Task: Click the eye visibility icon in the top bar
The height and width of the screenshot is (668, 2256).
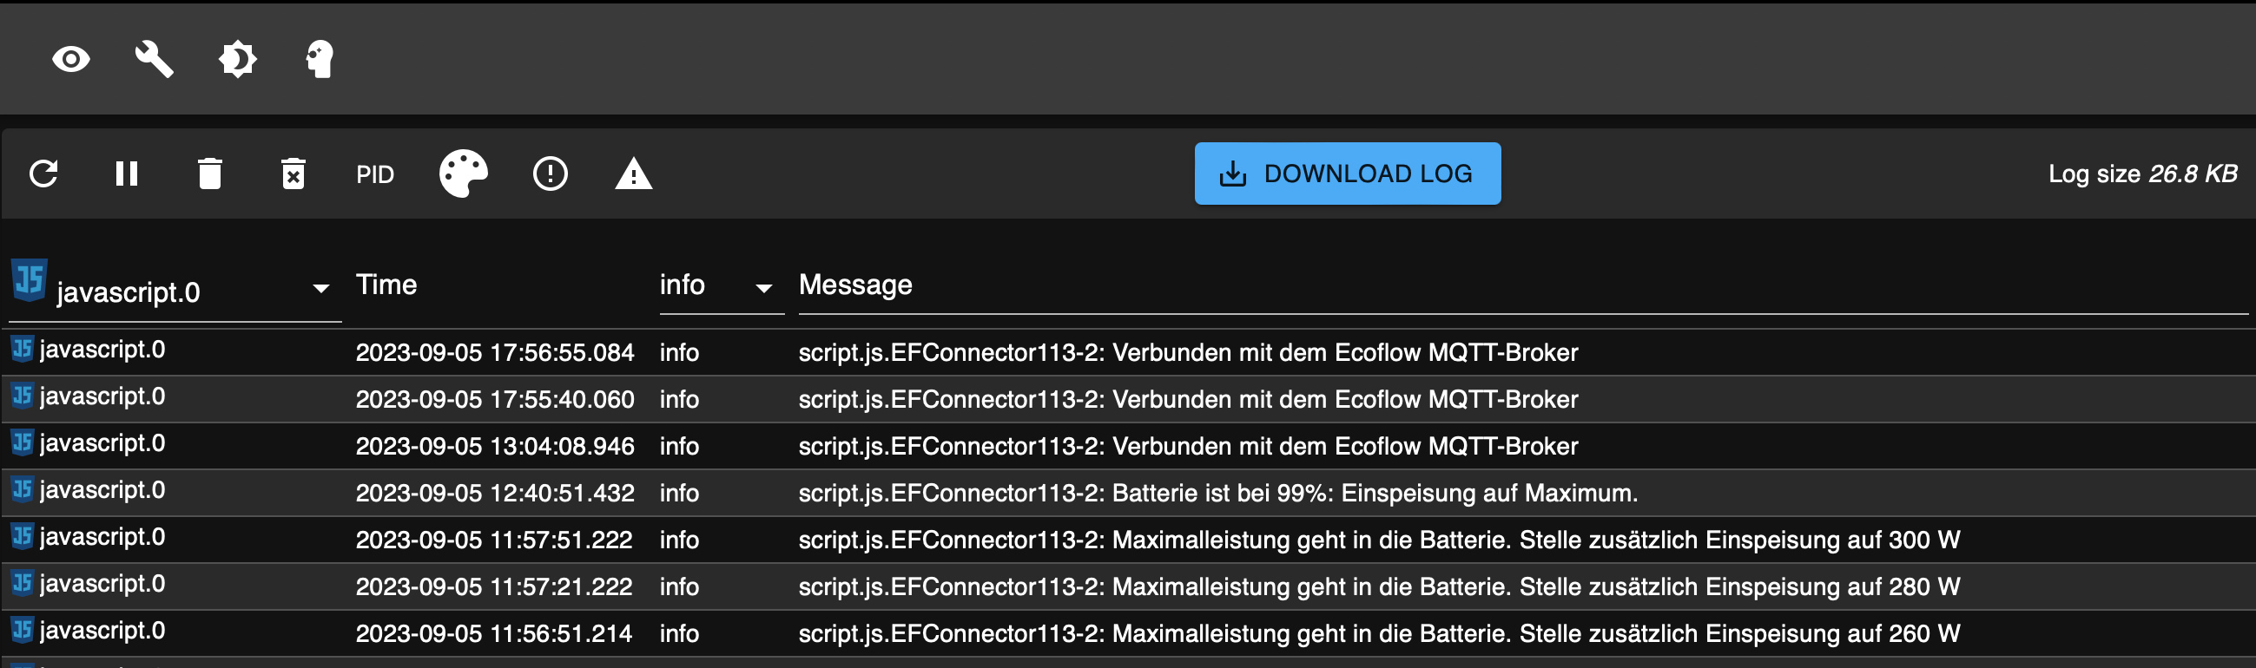Action: point(71,60)
